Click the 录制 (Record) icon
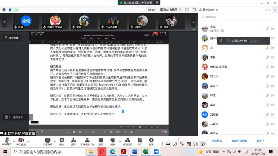Image resolution: width=278 pixels, height=156 pixels. pos(113,140)
